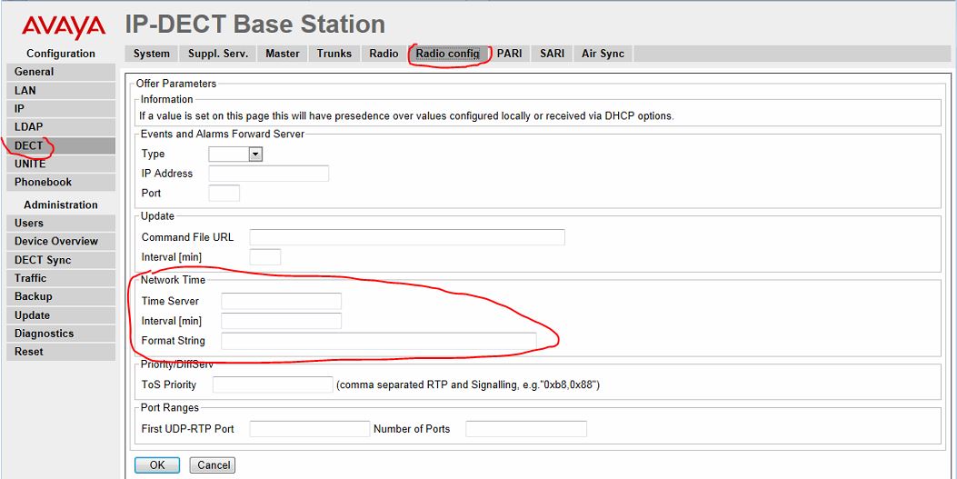Open Phonebook in the sidebar
The image size is (957, 479).
click(x=60, y=182)
